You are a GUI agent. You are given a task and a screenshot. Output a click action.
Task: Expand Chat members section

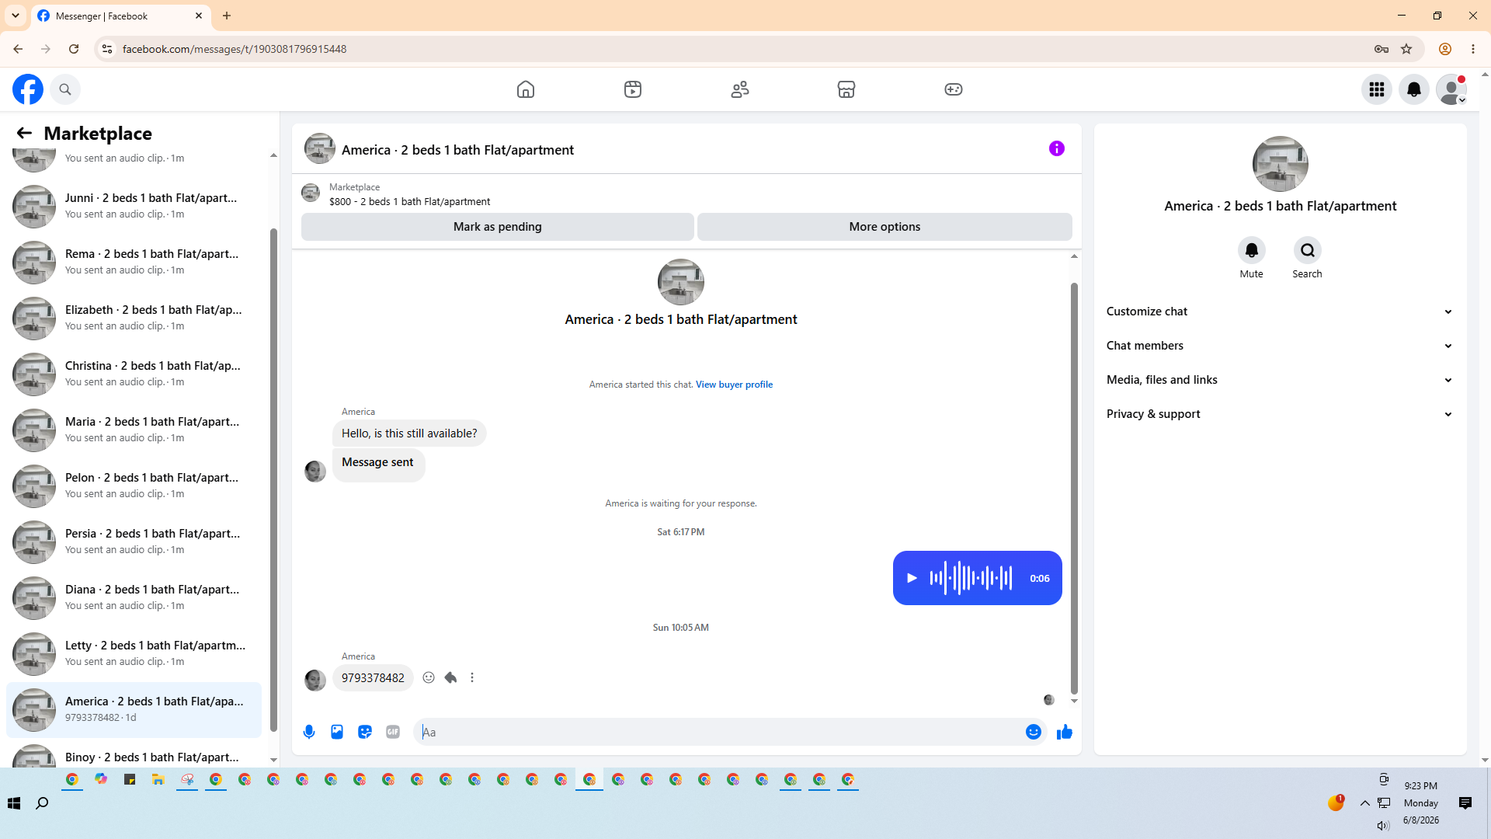(x=1281, y=346)
